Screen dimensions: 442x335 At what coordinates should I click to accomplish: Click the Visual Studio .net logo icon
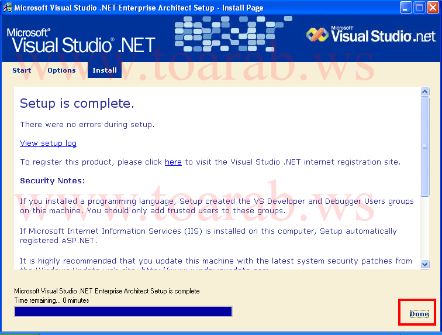pyautogui.click(x=317, y=35)
